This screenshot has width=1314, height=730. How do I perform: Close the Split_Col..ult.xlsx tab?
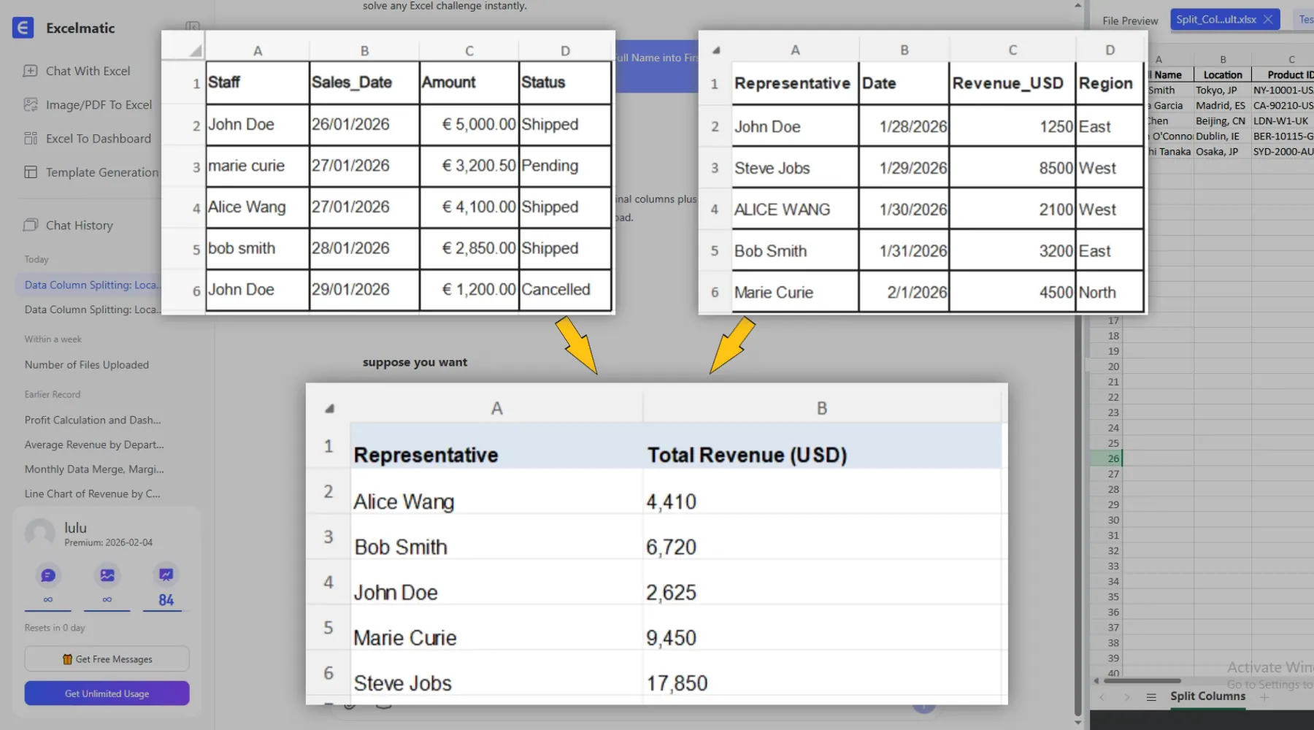[1268, 20]
